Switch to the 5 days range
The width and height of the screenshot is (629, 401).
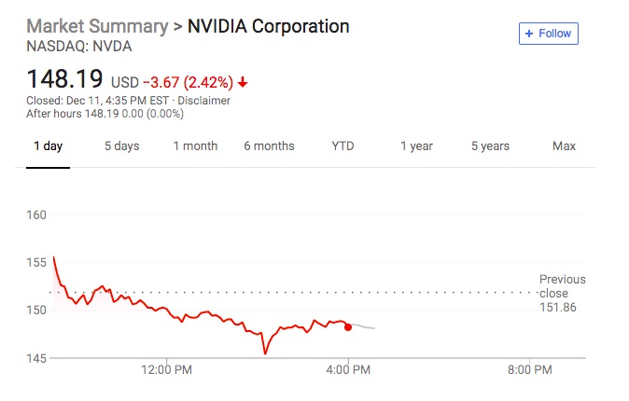(121, 146)
